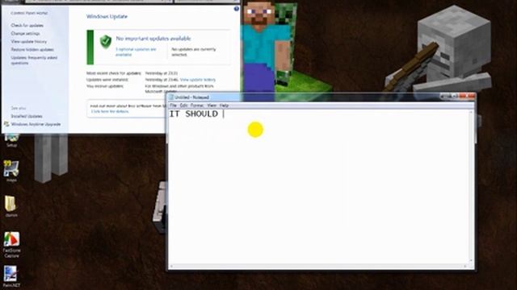517x290 pixels.
Task: Click the 'Most recent check for updates' label
Action: (114, 73)
